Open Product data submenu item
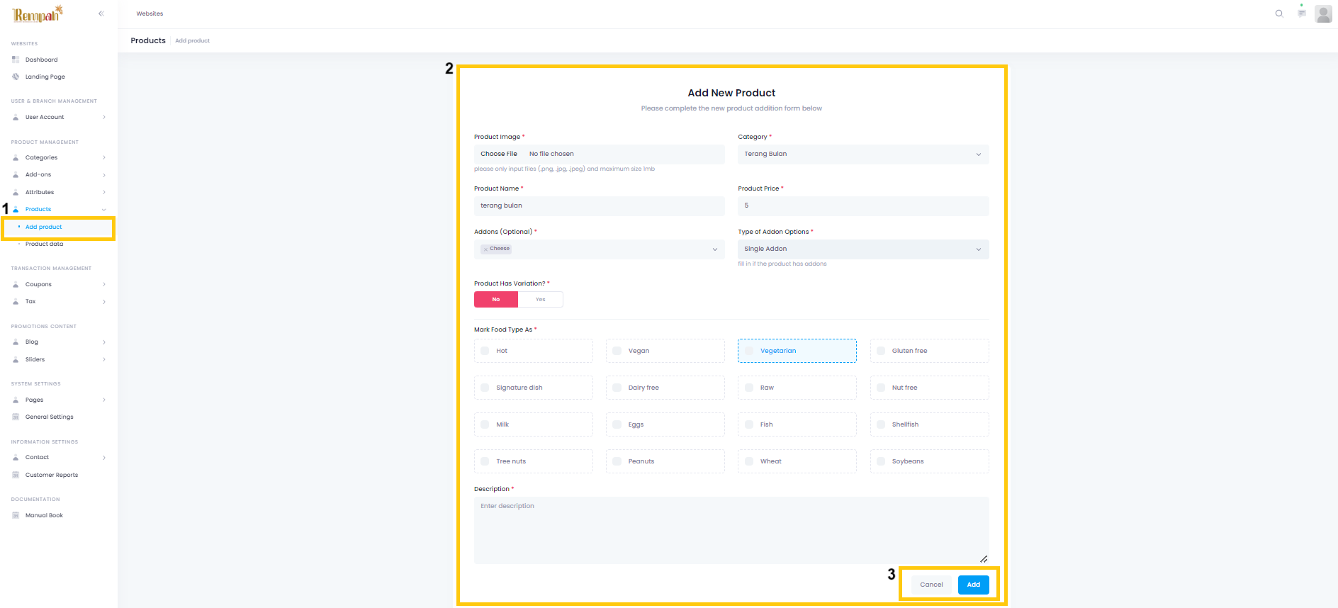Viewport: 1338px width, 608px height. coord(44,244)
